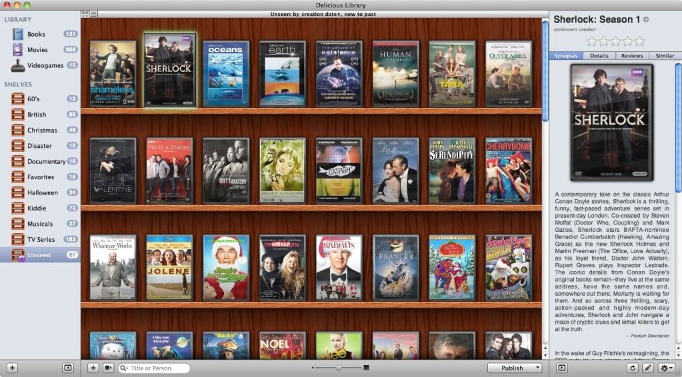Select the Documentary shelf
The height and width of the screenshot is (377, 682).
(40, 161)
